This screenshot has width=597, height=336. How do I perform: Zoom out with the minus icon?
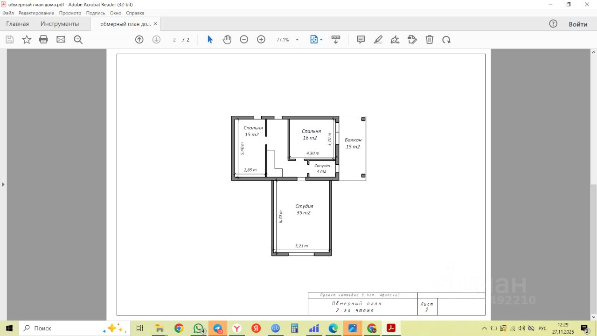(x=244, y=40)
